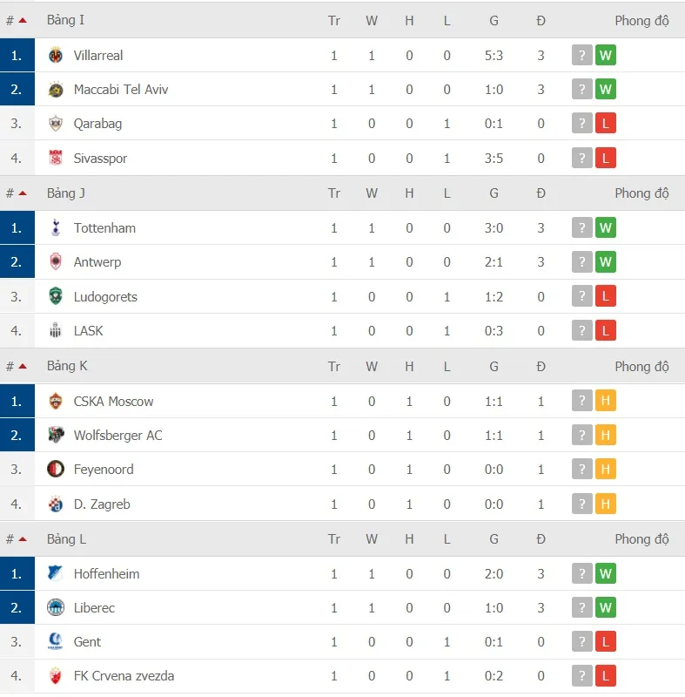Click the orange H badge beside Wolfsberger AC
Viewport: 685px width, 697px height.
(606, 435)
